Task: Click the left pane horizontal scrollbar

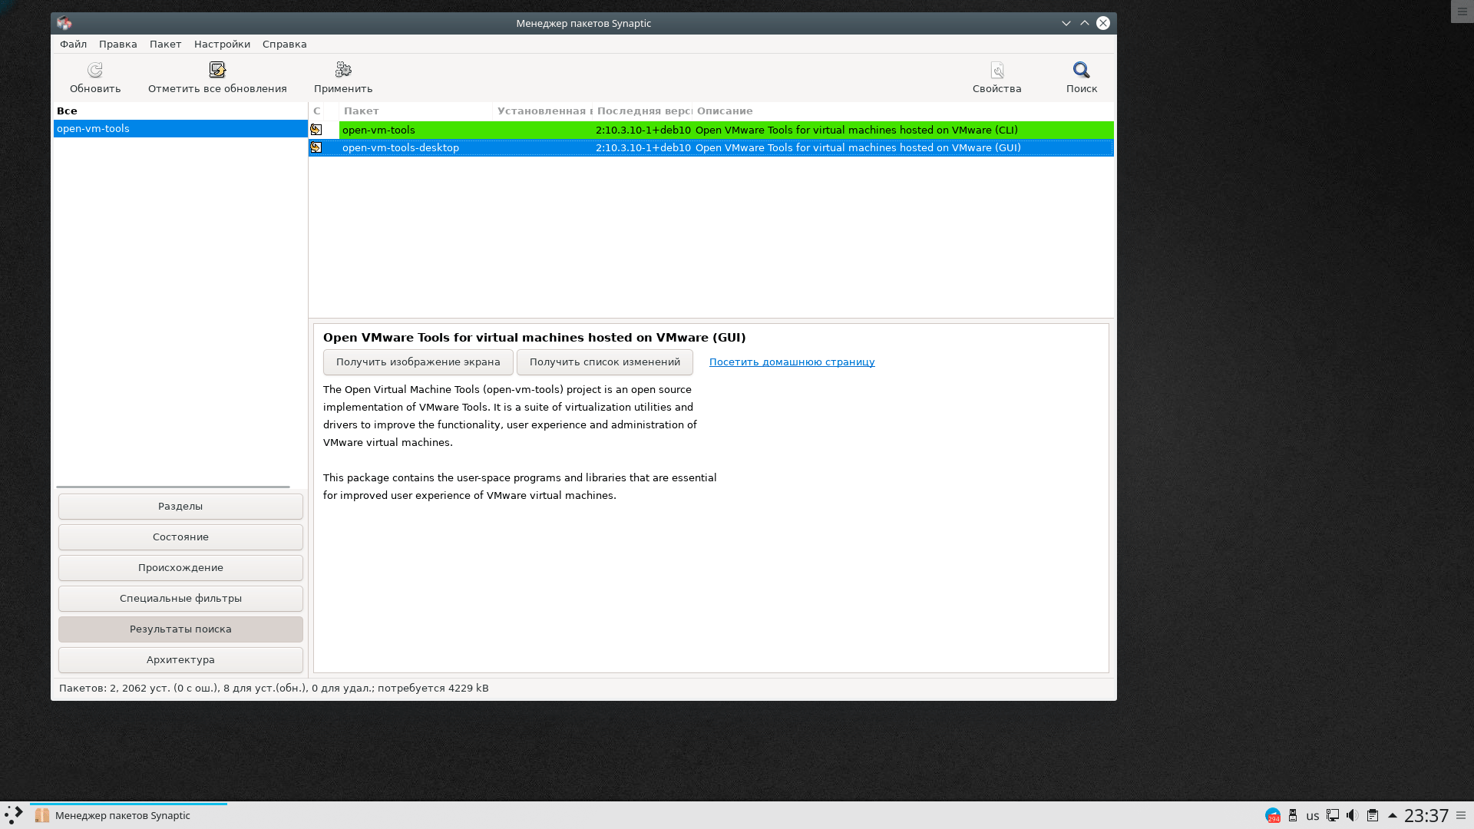Action: coord(173,487)
